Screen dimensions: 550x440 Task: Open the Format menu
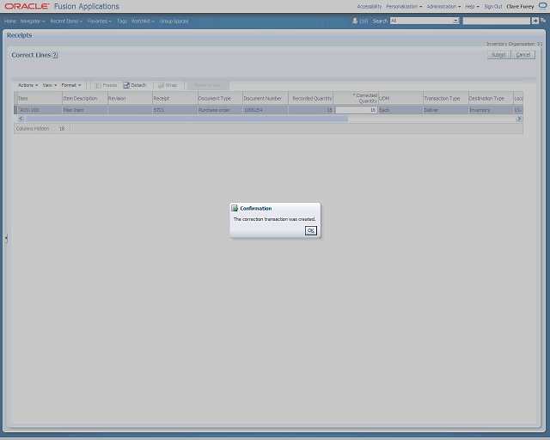coord(71,85)
